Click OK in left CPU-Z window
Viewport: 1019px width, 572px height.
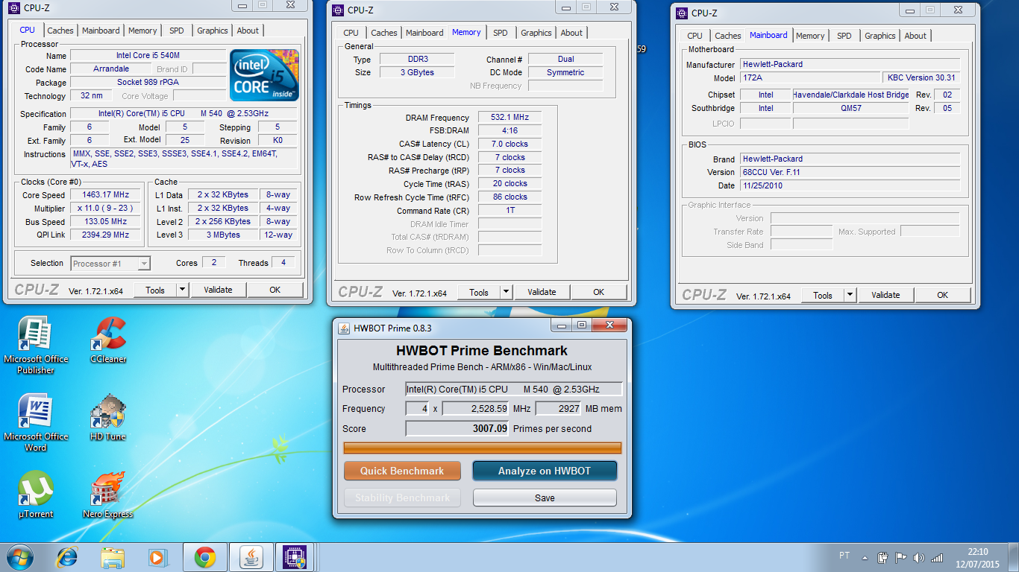[x=275, y=290]
